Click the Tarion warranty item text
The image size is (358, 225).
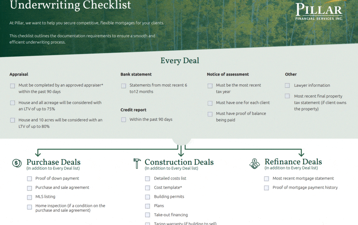click(x=185, y=224)
